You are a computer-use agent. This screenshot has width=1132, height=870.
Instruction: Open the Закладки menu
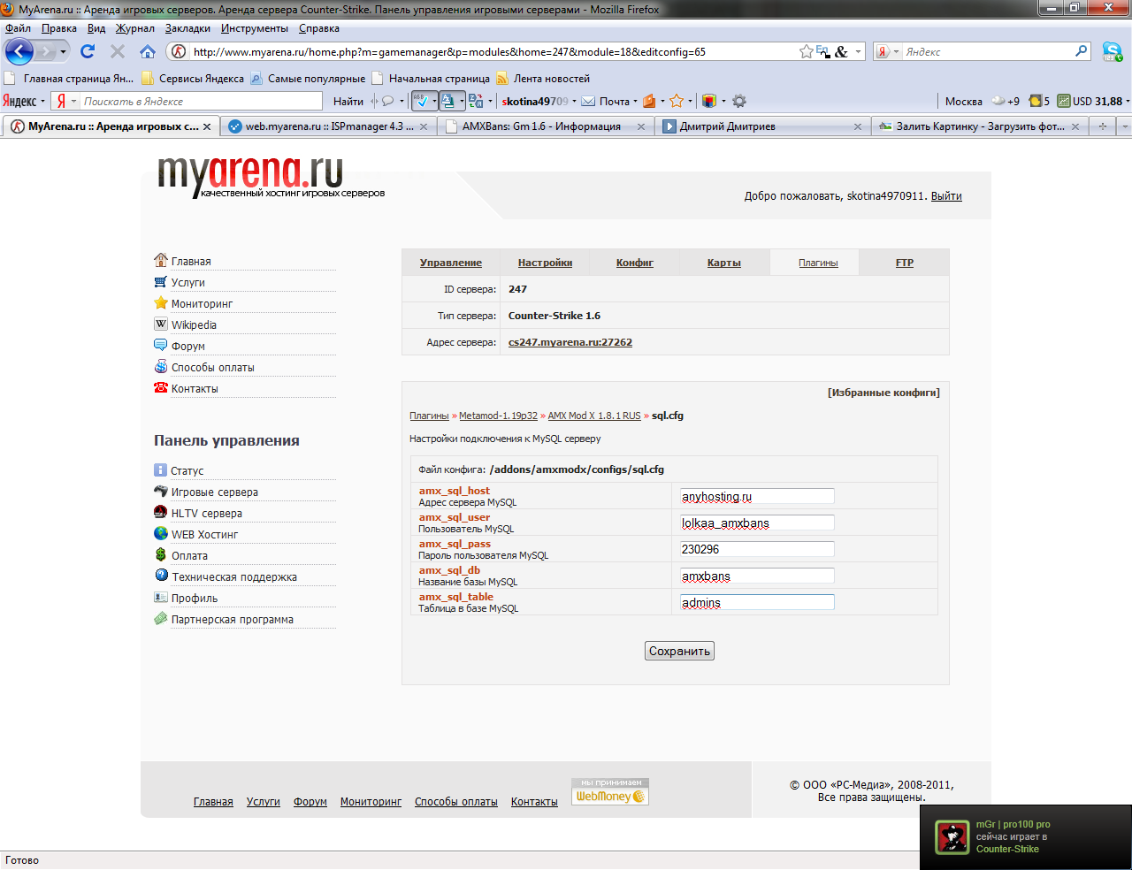(187, 28)
